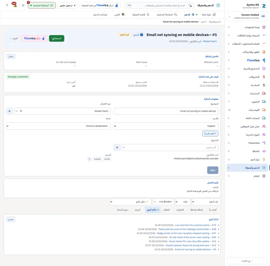Screen dimensions: 270x266
Task: Open notifications bell with 266 badge
Action: coord(15,5)
